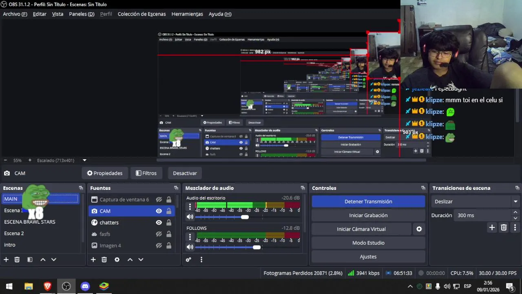
Task: Open transition properties three-dot menu
Action: pyautogui.click(x=515, y=228)
